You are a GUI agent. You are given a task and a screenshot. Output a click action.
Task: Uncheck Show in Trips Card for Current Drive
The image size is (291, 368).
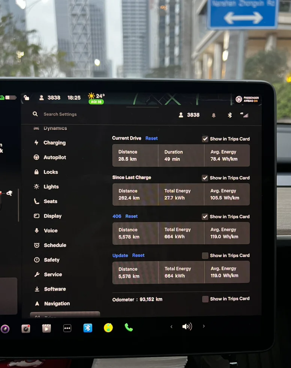click(x=205, y=139)
